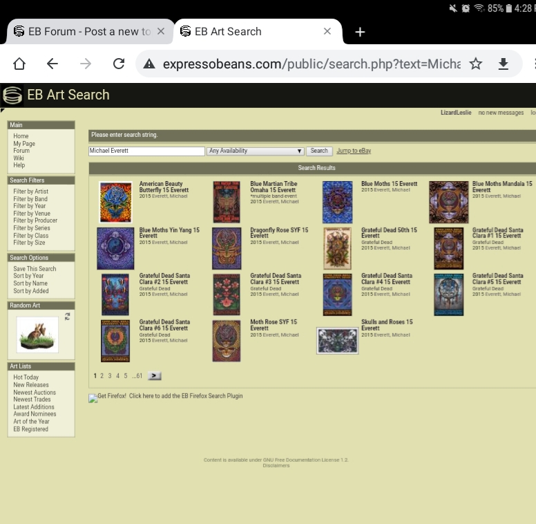536x524 pixels.
Task: Open Newest Auctions list
Action: (35, 393)
